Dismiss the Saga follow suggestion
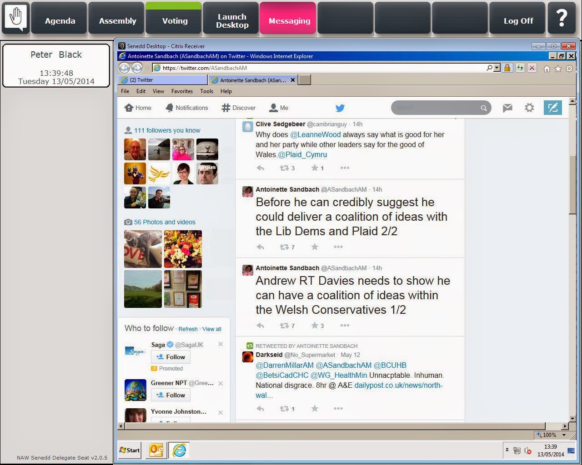Image resolution: width=582 pixels, height=465 pixels. pos(221,344)
